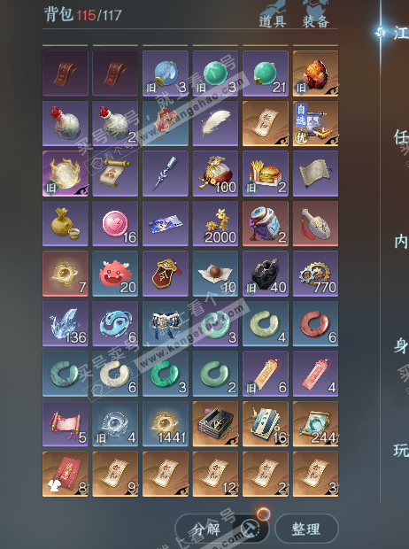Select the chocolate ball item with 10
Image resolution: width=409 pixels, height=549 pixels.
coord(215,274)
